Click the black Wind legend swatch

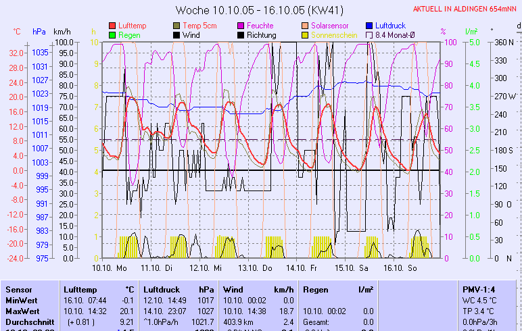(176, 35)
